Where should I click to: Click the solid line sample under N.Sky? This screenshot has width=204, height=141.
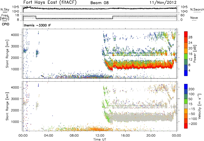[x=5, y=12]
